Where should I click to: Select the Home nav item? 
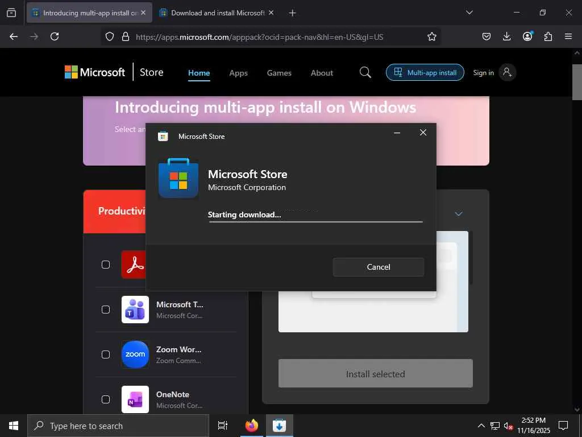(199, 73)
